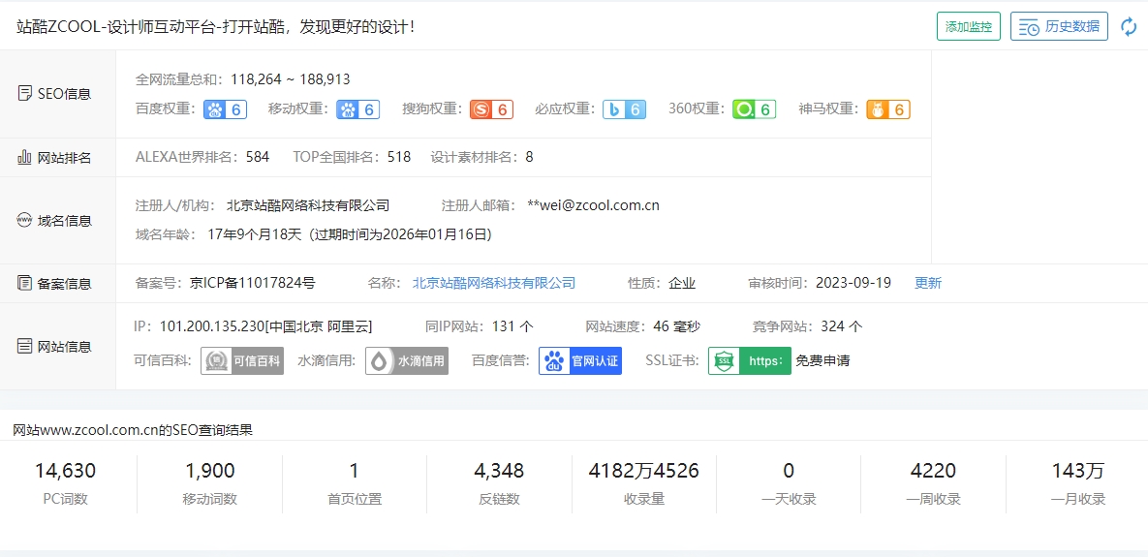Click the refresh icon at top right
Screen dimensions: 1148x557
[1129, 27]
